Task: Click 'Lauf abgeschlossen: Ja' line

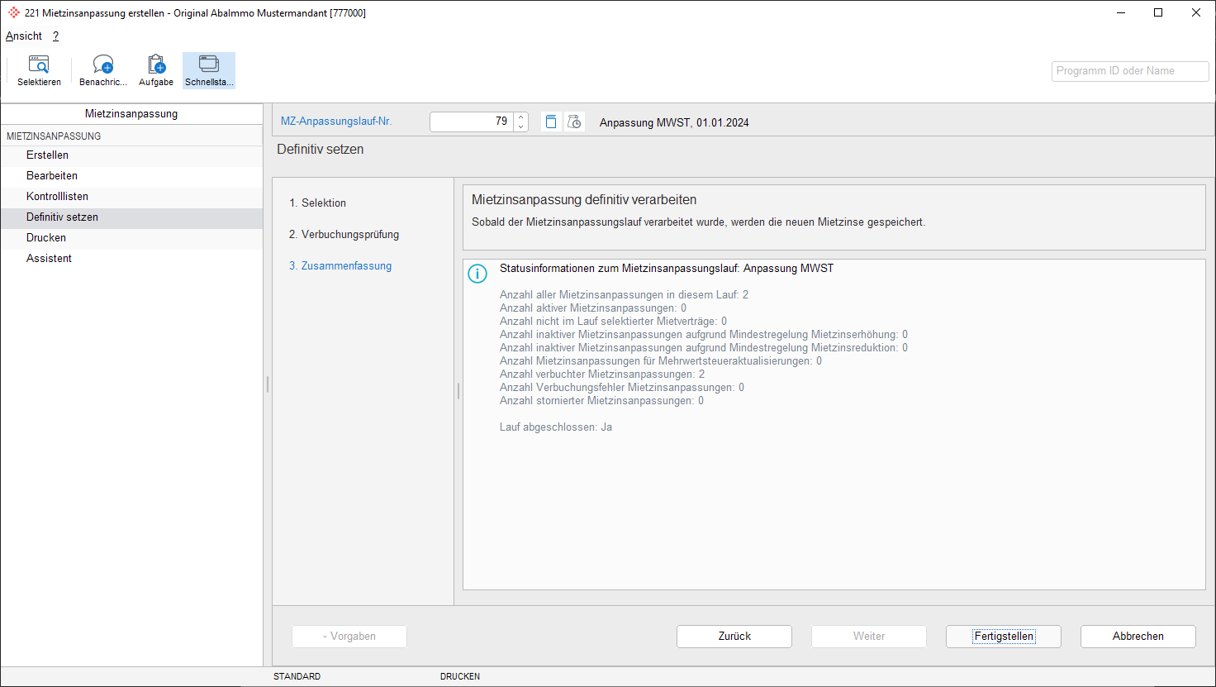Action: tap(556, 427)
